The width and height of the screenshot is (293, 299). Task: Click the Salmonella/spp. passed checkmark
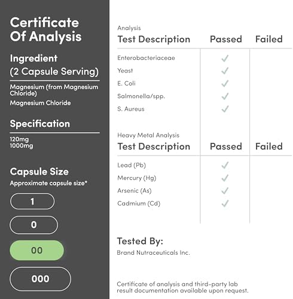[x=225, y=96]
